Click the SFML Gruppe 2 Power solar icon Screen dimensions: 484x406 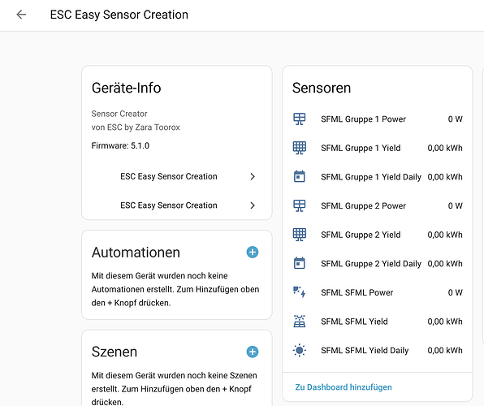(x=299, y=205)
